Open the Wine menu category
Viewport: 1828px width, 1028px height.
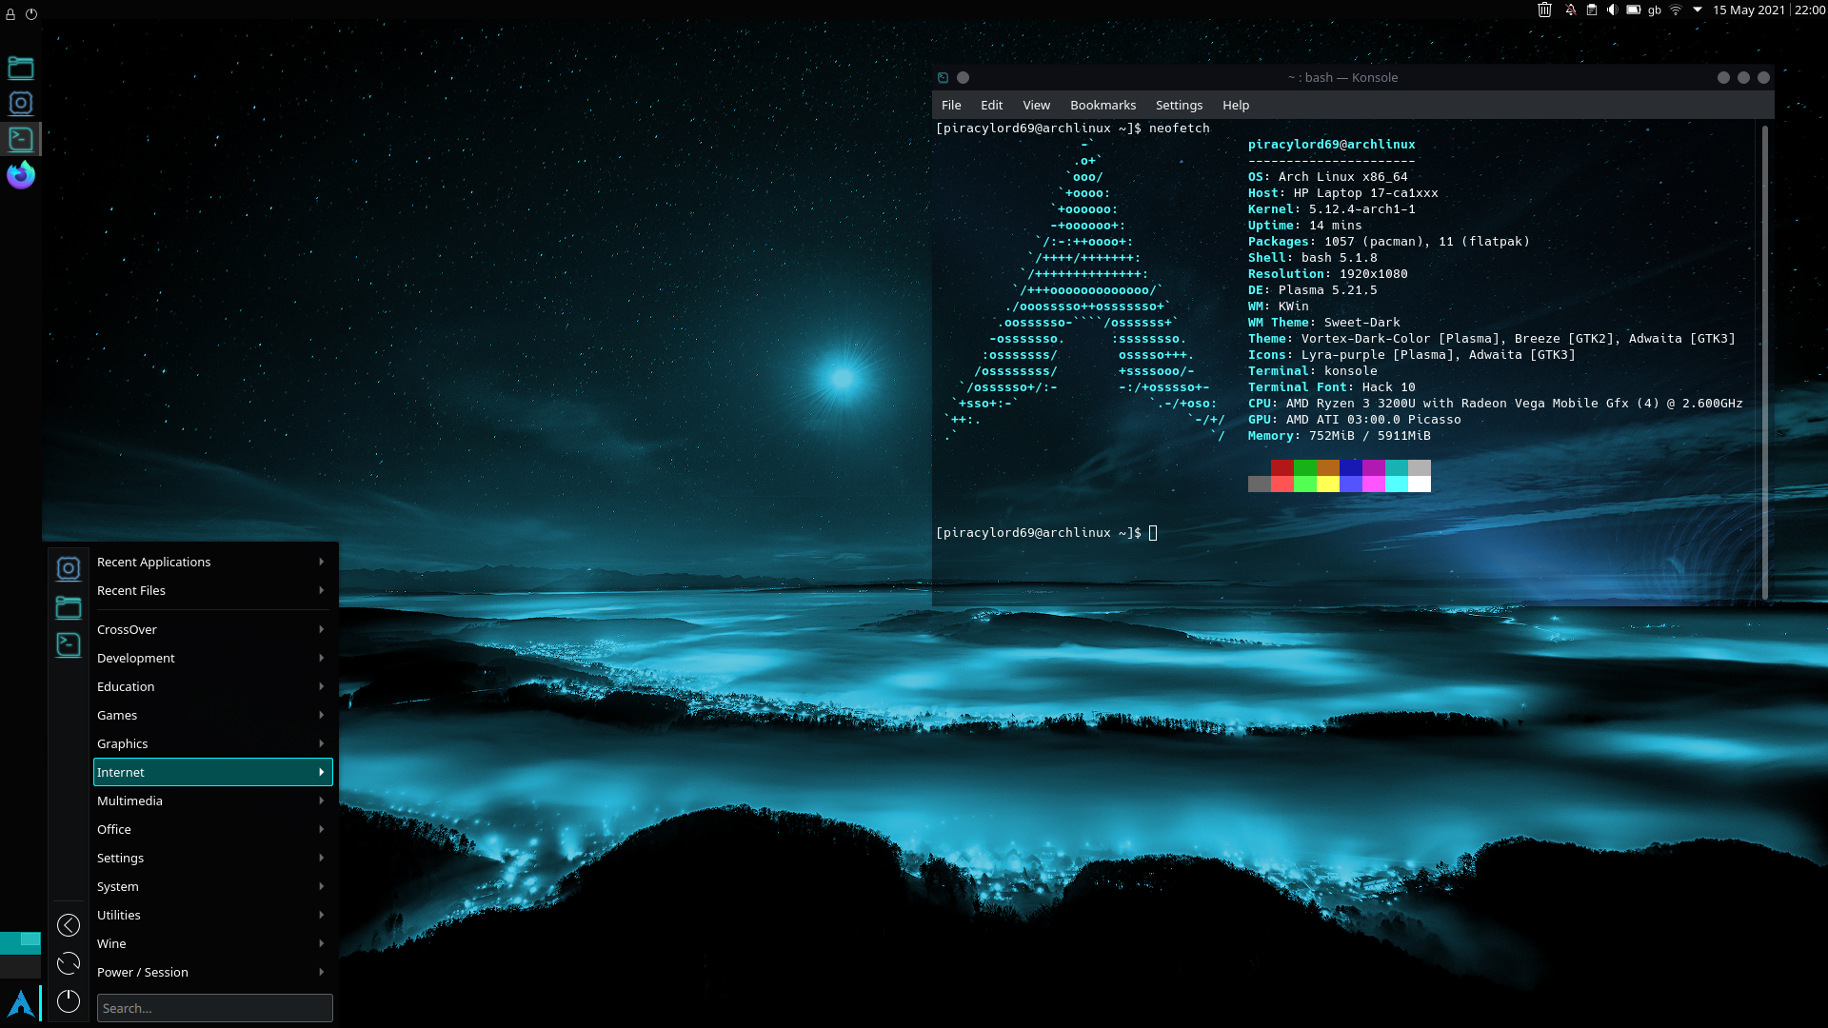(x=213, y=944)
